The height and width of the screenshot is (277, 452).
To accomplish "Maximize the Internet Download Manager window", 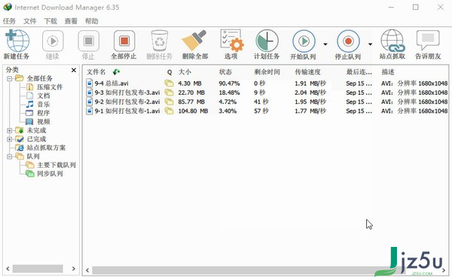I will [x=415, y=8].
